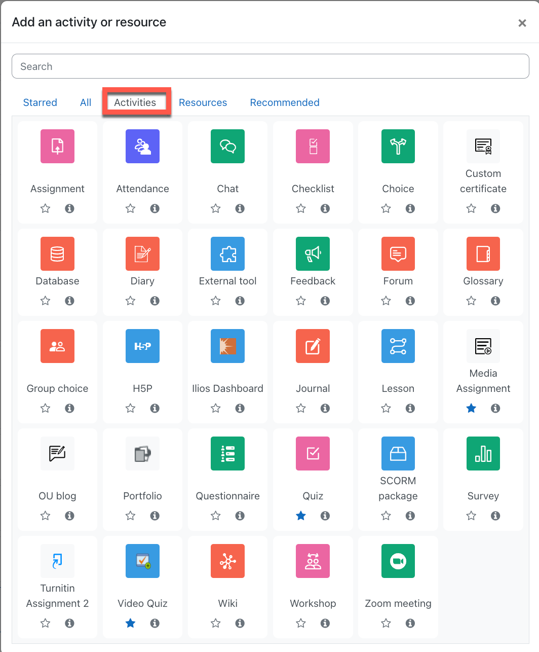539x652 pixels.
Task: Unstar the Media Assignment activity
Action: point(471,408)
